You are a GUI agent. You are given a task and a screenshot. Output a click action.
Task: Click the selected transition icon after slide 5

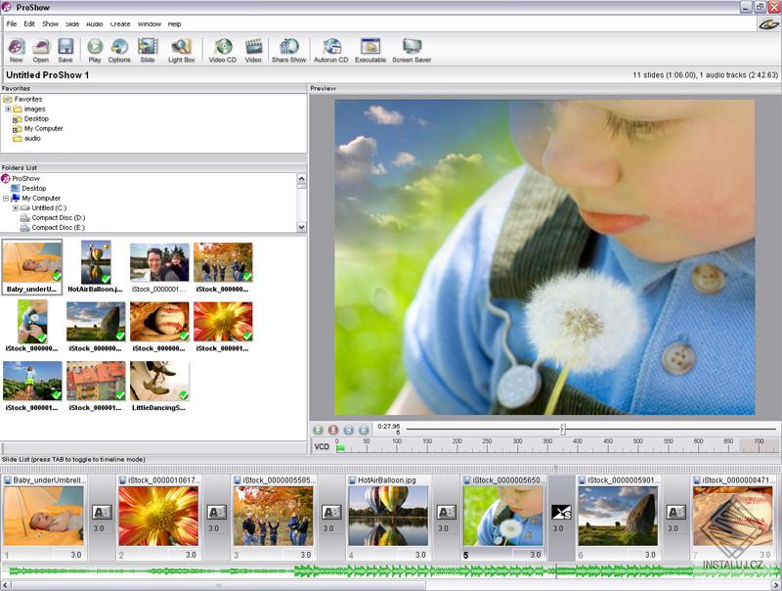coord(561,512)
